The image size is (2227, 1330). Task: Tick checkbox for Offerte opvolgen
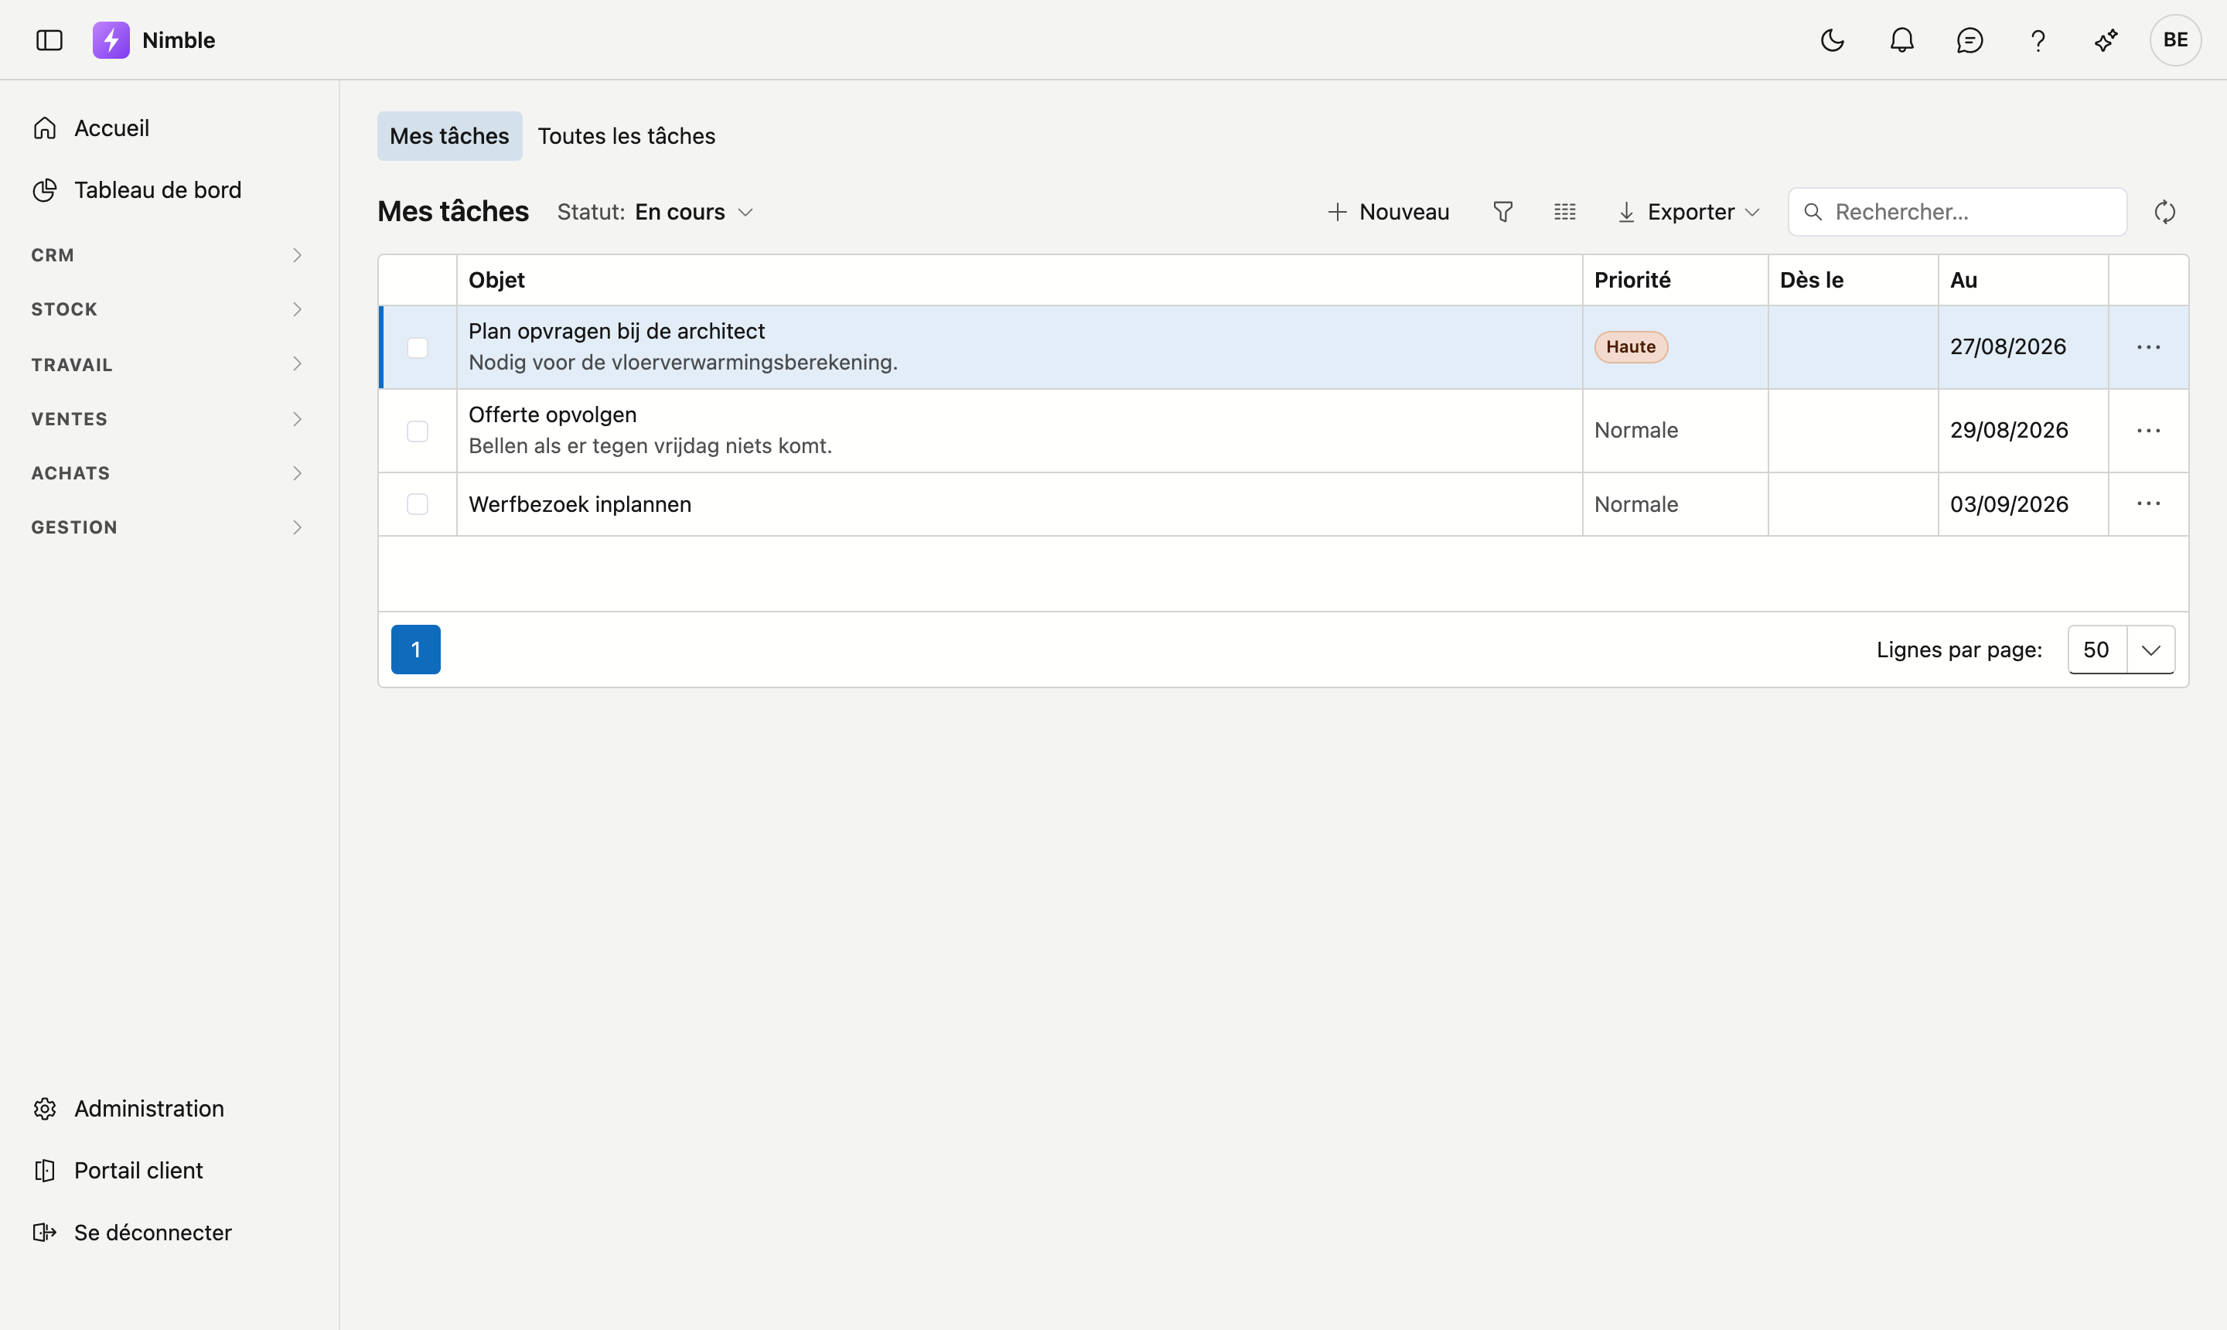coord(418,431)
